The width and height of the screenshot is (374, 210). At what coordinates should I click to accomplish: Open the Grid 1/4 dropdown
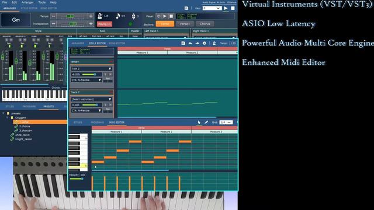[x=226, y=122]
